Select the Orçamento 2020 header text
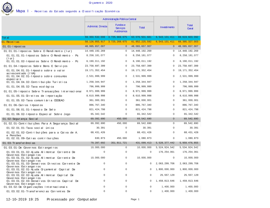Viewport: 270px width, 208px height. [x=100, y=3]
